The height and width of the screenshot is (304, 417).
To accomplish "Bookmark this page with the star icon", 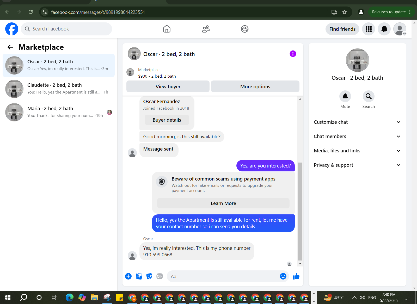I will 345,12.
